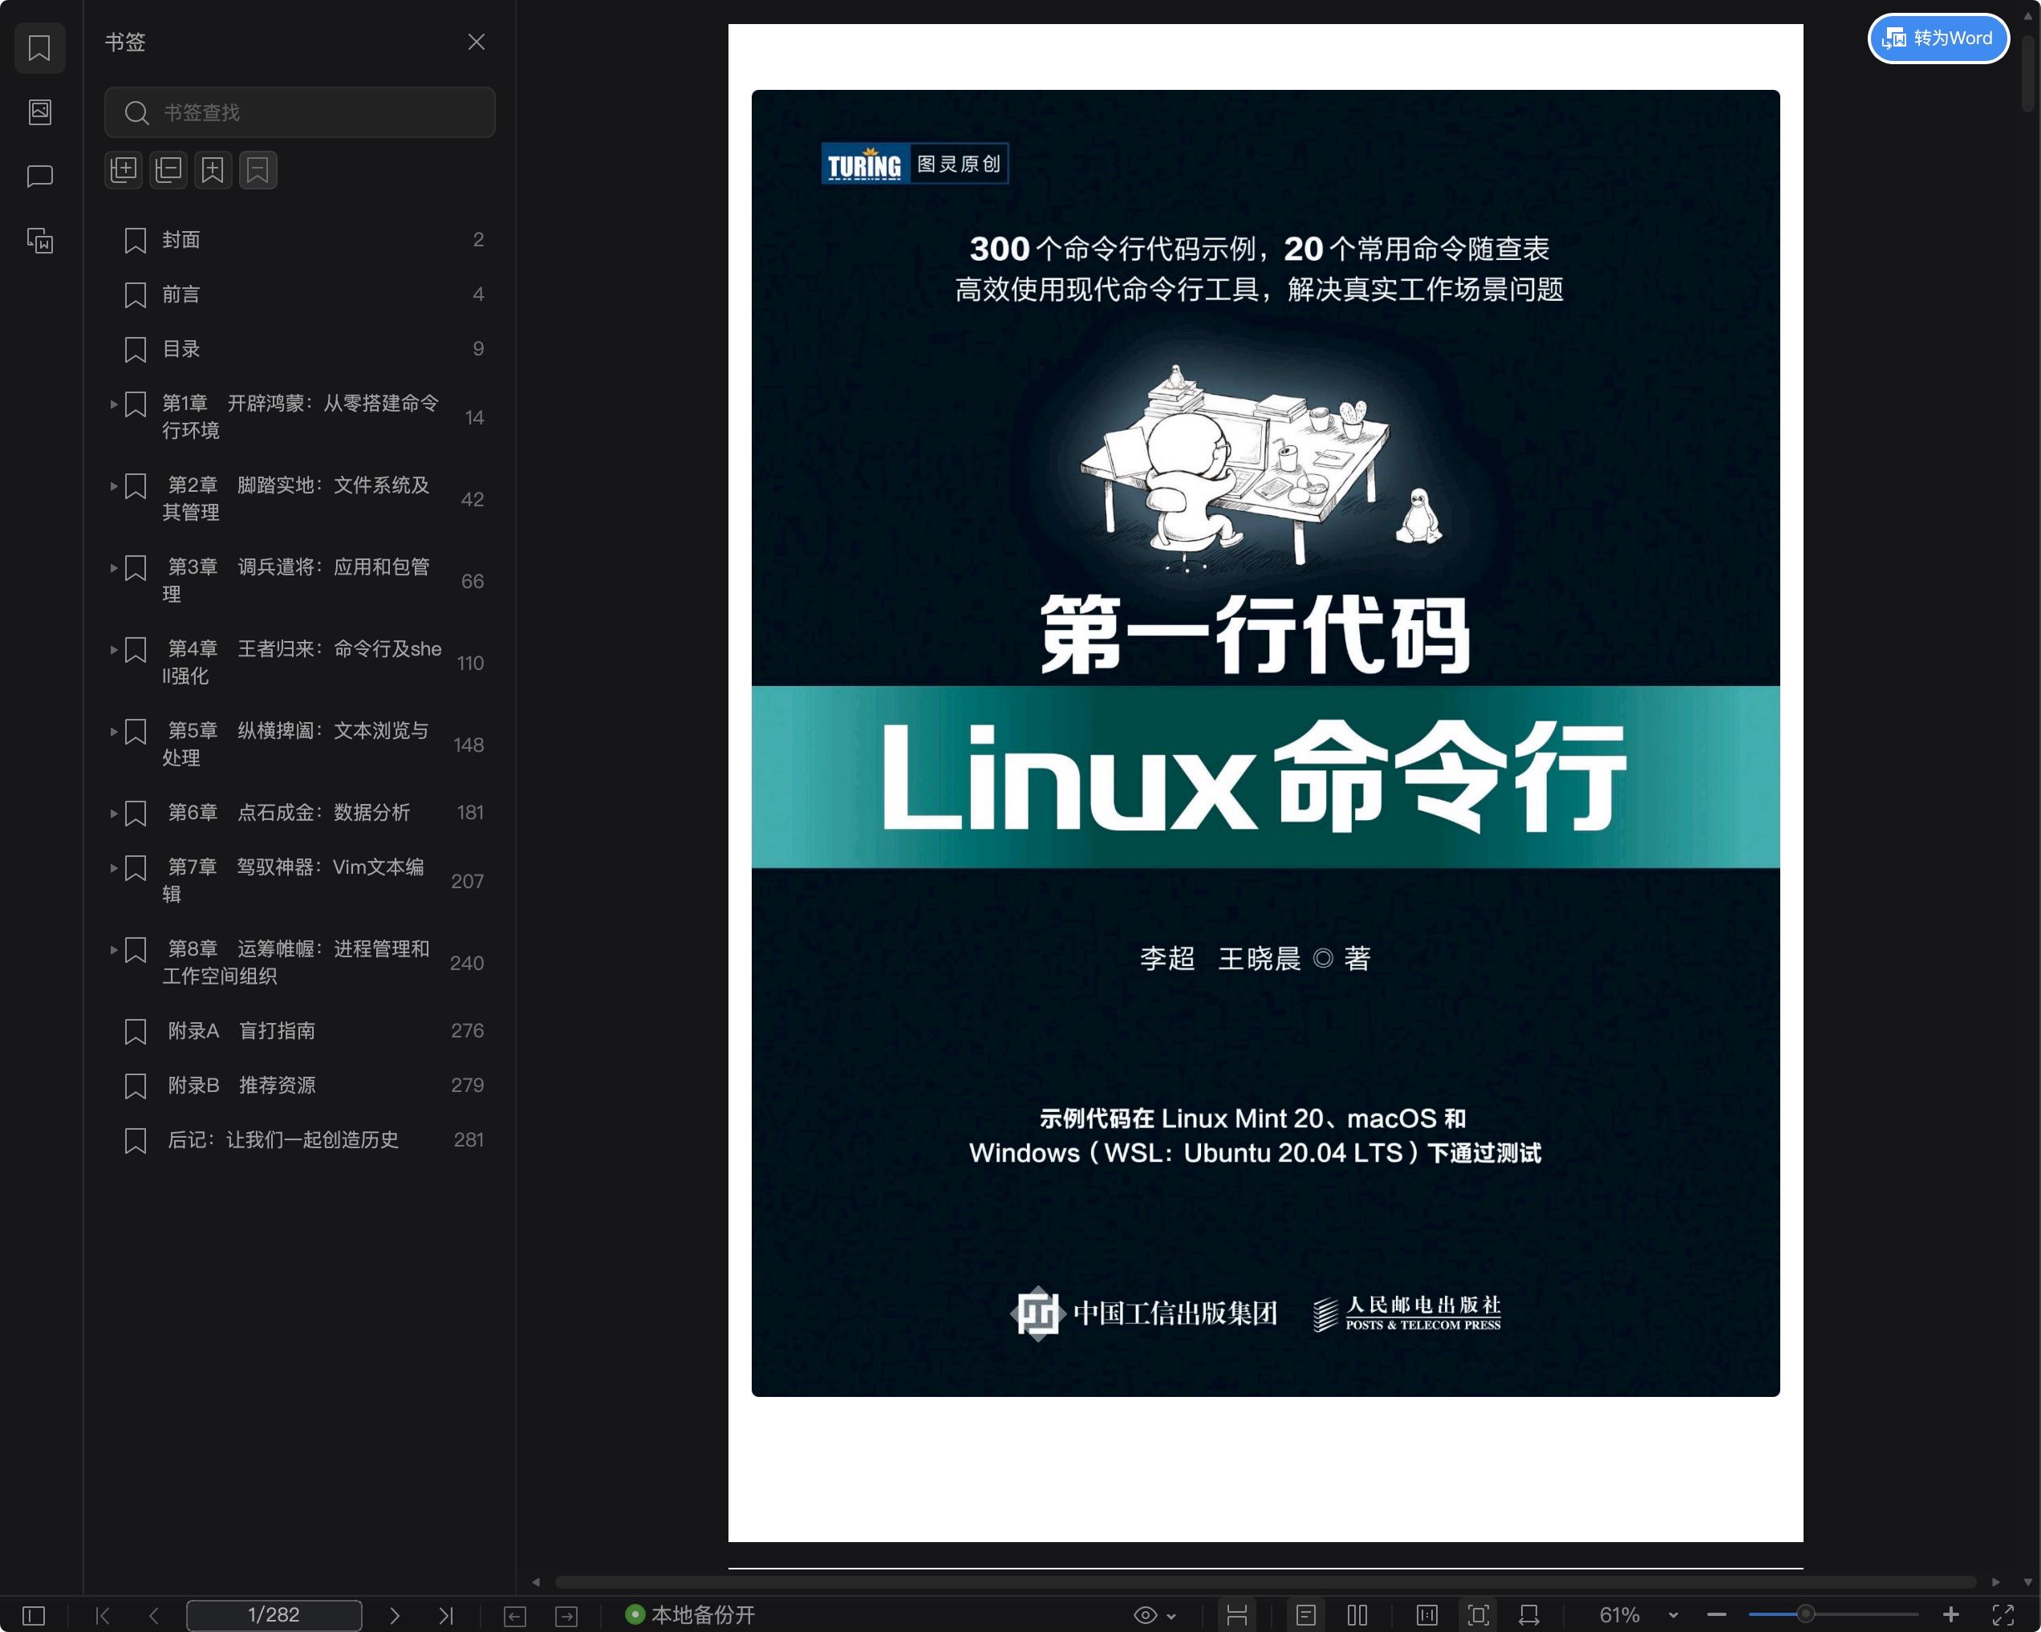Screen dimensions: 2041x1632
Task: Click the zoom out minus button
Action: (x=1716, y=1615)
